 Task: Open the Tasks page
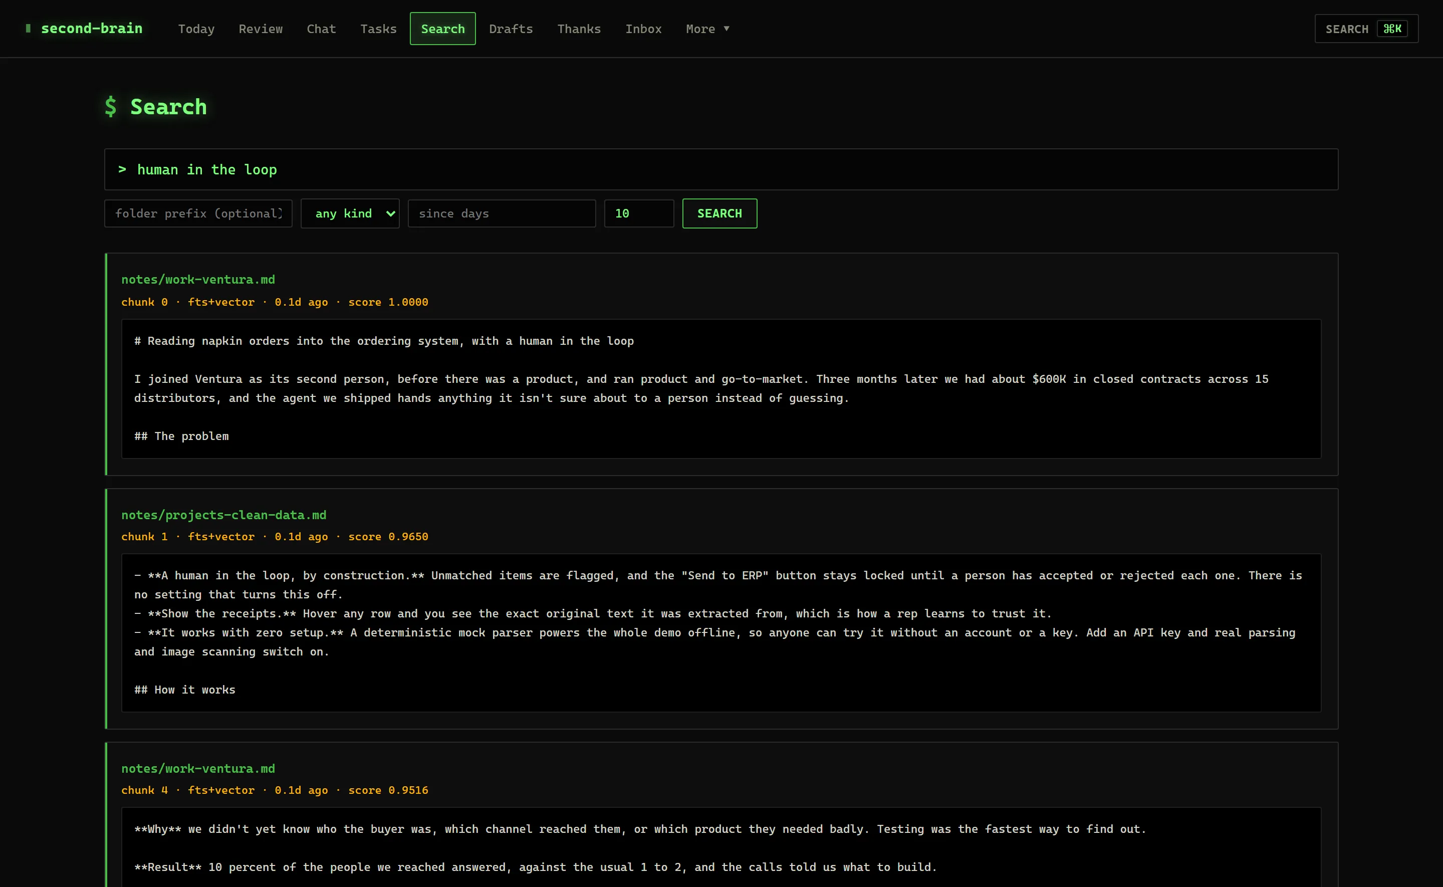tap(378, 29)
